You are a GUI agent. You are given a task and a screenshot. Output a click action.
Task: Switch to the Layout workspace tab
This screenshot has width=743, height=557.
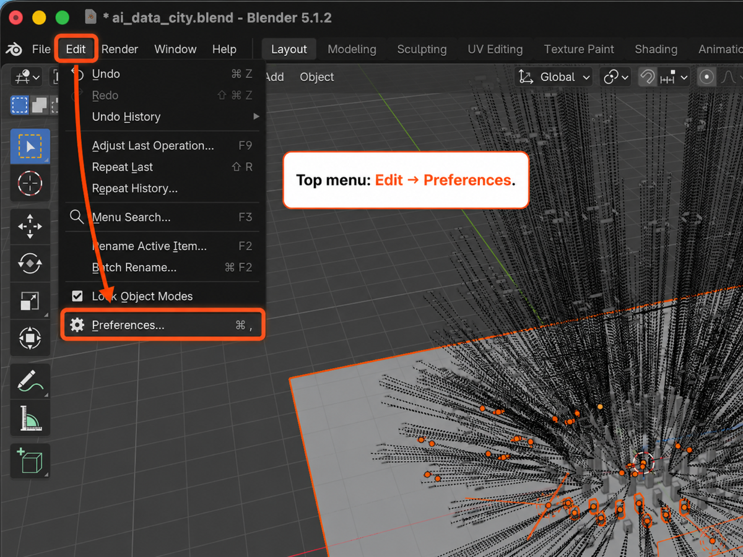(x=289, y=50)
